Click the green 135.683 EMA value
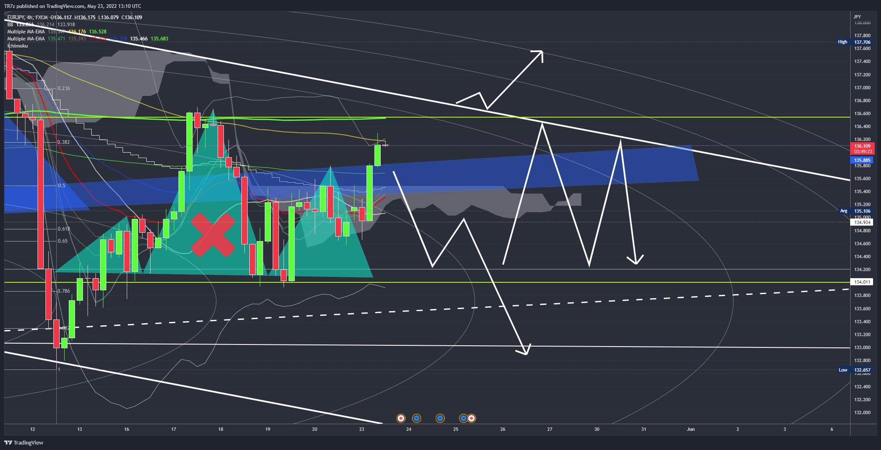Viewport: 881px width, 450px height. pos(160,39)
